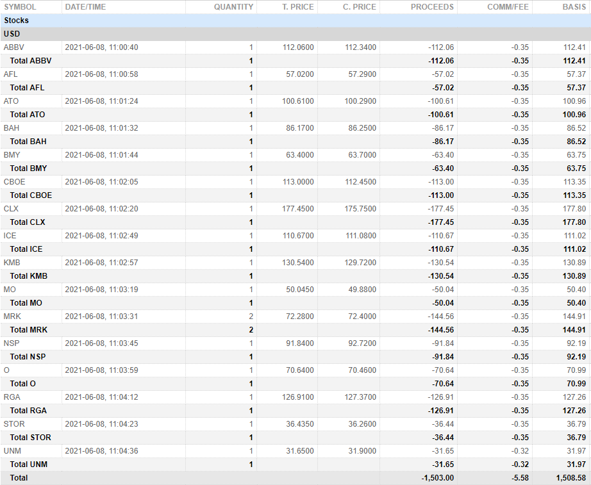Select NSP closing price 92.7200
591x485 pixels.
coord(362,343)
